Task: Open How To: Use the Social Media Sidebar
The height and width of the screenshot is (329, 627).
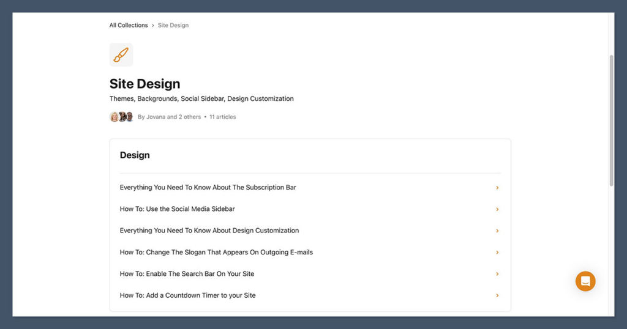Action: pos(177,209)
